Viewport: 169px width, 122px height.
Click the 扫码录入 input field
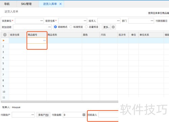[108, 115]
